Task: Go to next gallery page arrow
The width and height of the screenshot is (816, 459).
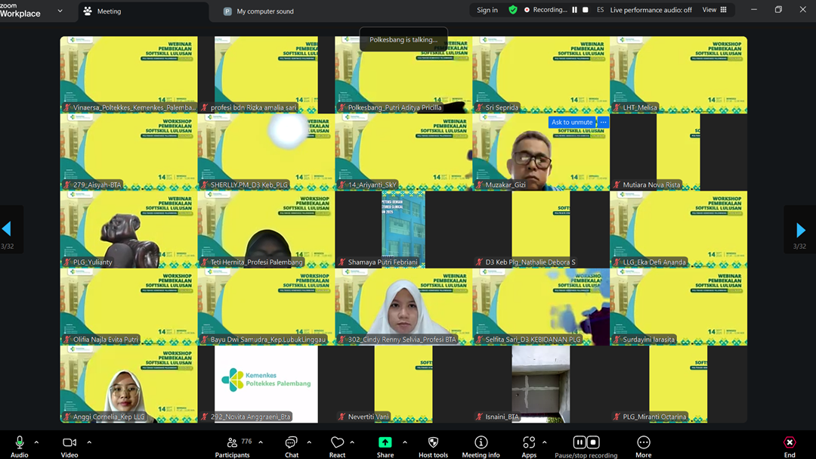Action: coord(800,229)
